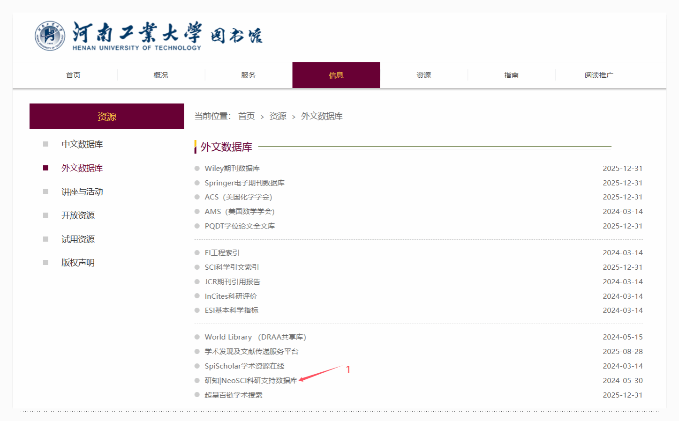Switch to the 资源 navigation tab

423,75
